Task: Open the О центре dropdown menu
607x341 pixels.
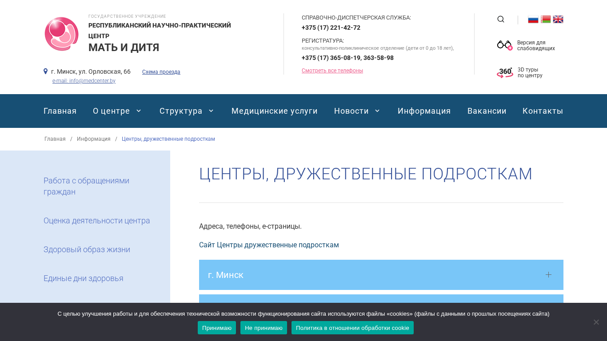Action: click(117, 111)
